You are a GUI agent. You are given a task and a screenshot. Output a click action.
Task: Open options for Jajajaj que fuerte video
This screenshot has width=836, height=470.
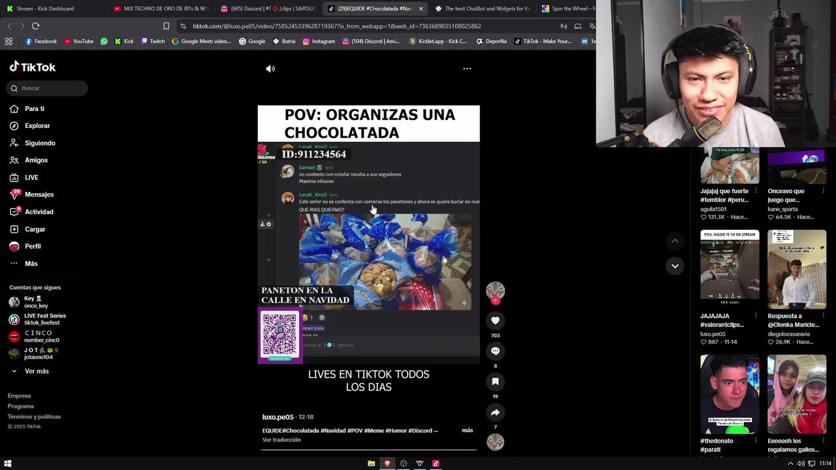point(756,191)
